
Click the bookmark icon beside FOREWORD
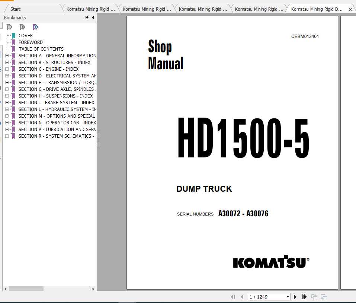(x=14, y=42)
